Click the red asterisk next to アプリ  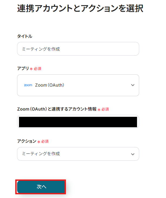[x=31, y=69]
